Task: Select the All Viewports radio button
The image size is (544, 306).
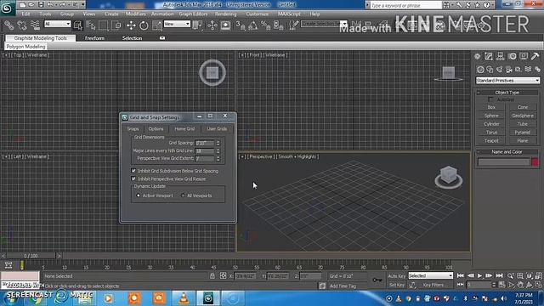Action: tap(183, 195)
